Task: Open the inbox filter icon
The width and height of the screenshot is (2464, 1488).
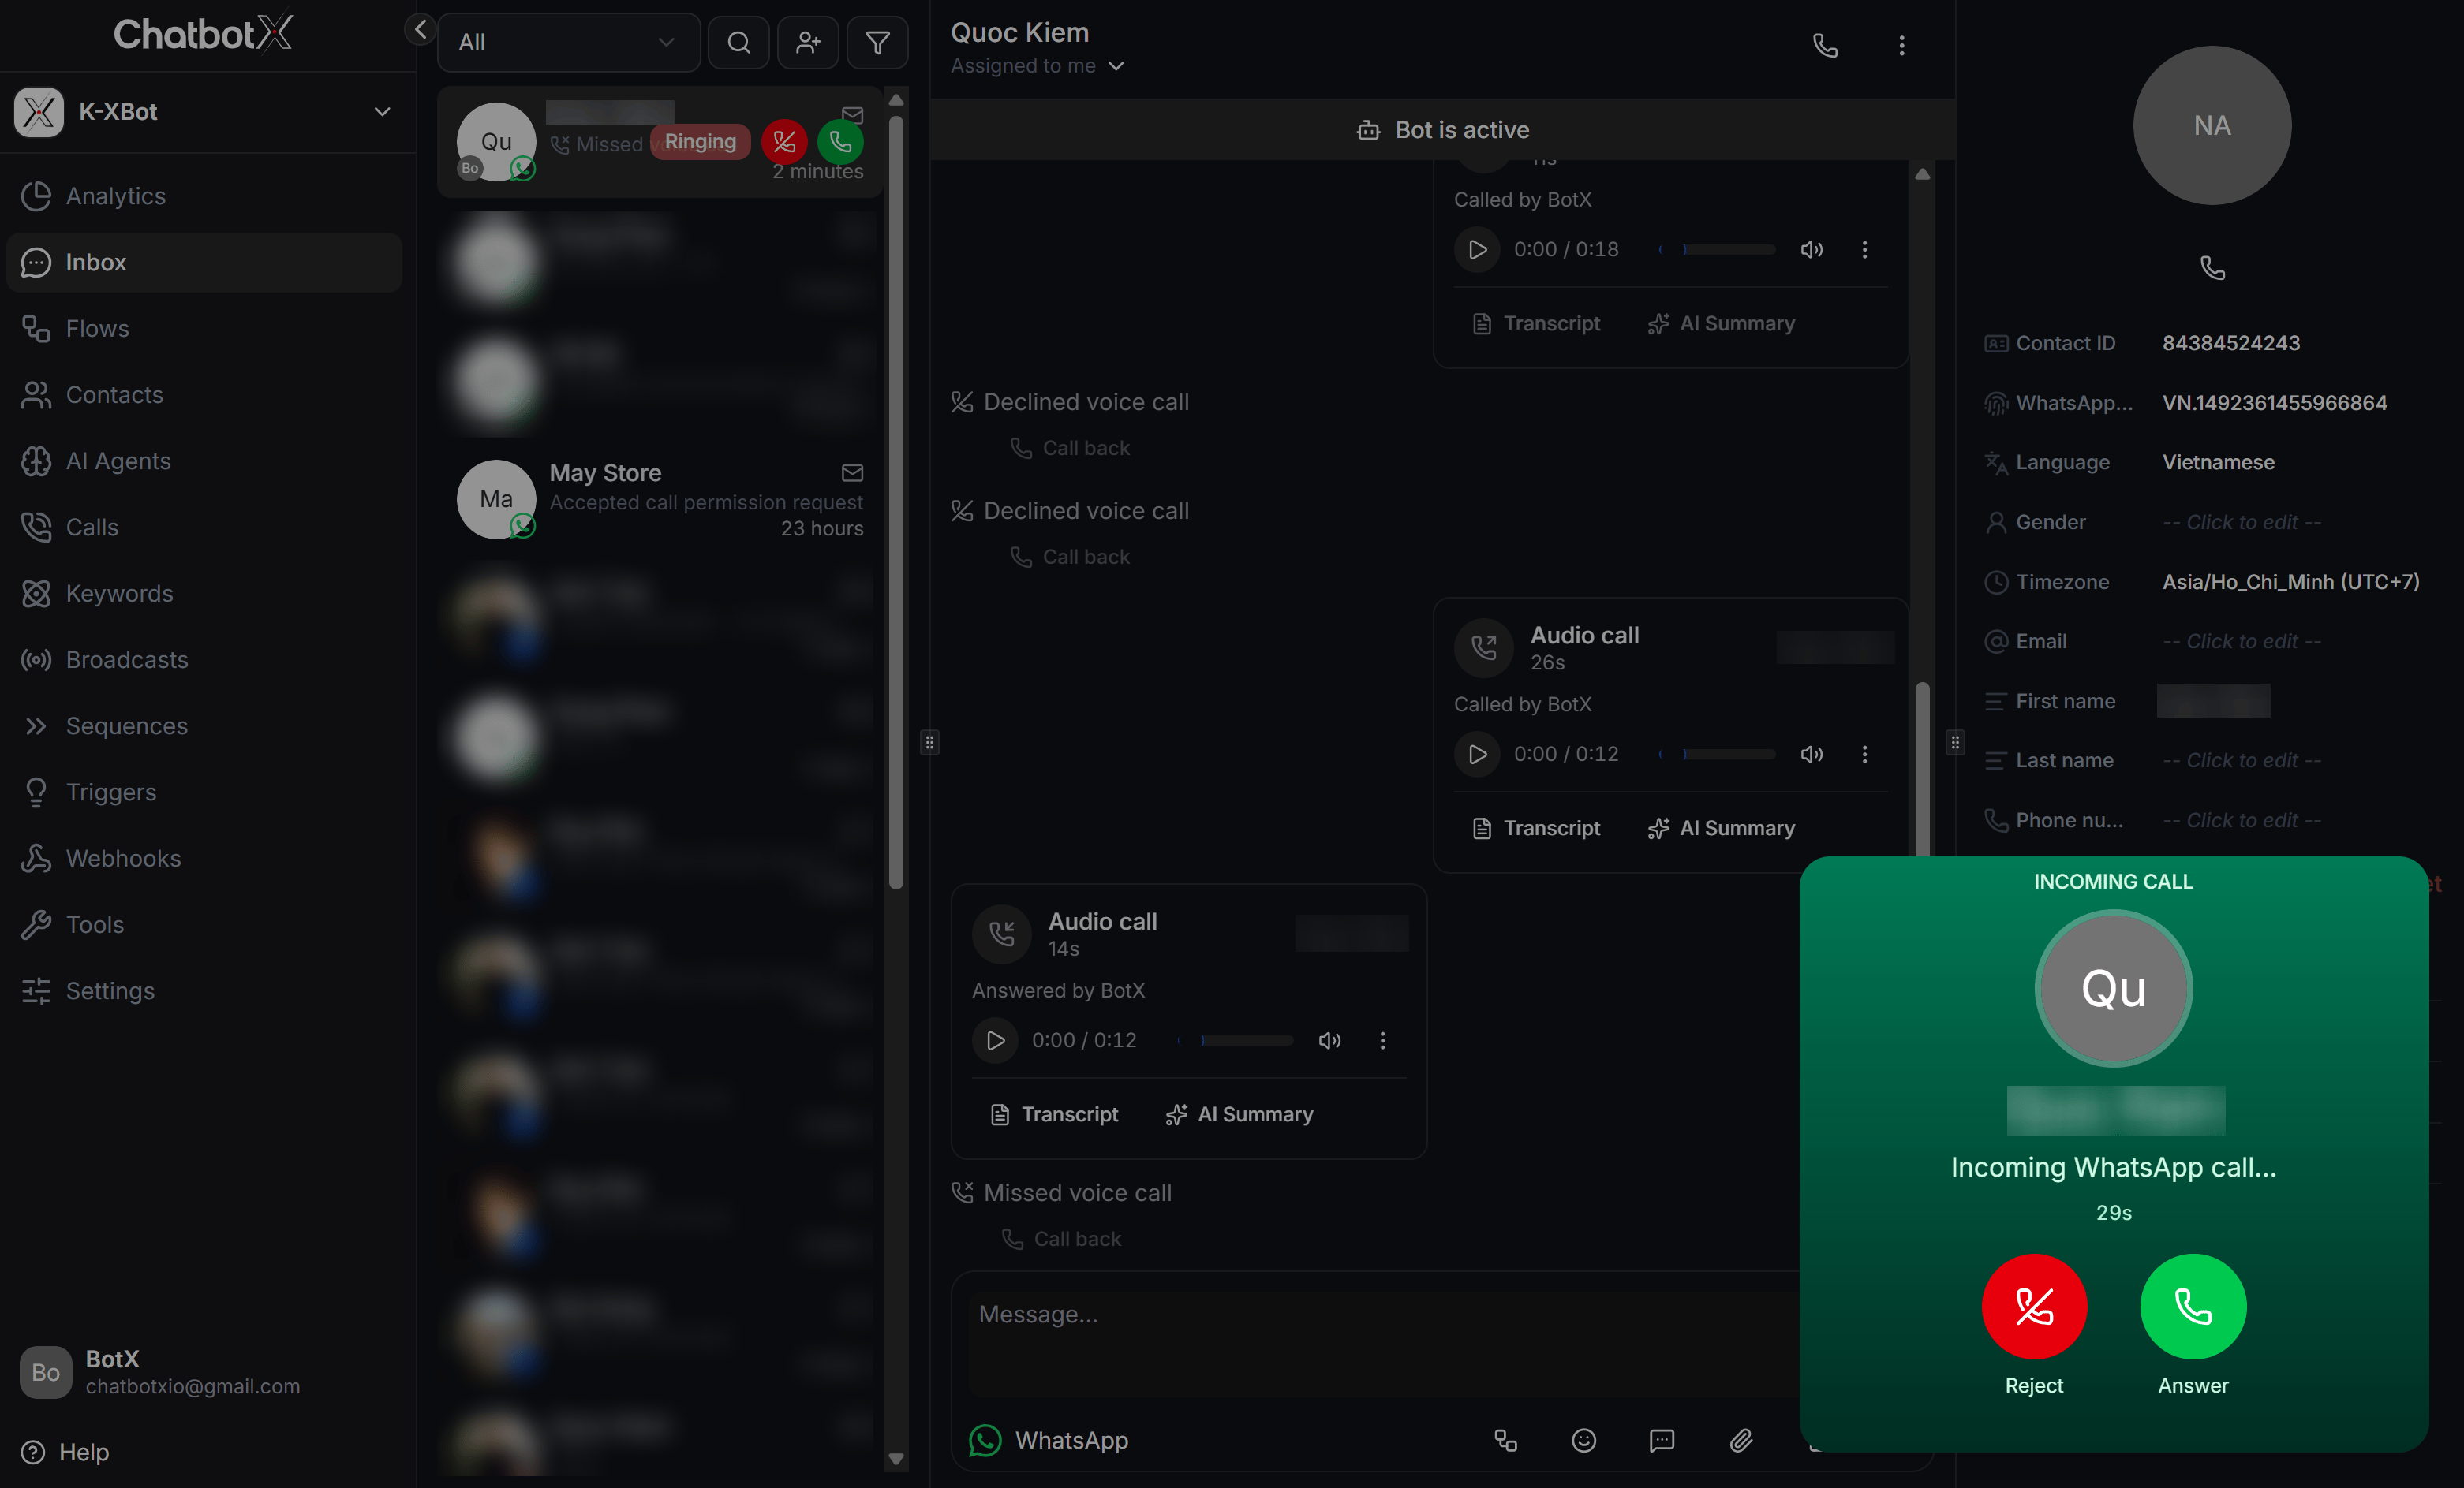Action: [877, 42]
